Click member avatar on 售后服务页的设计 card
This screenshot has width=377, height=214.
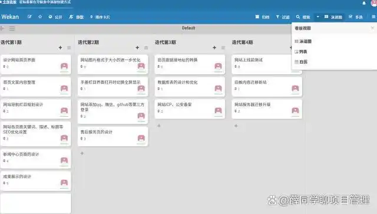[141, 138]
